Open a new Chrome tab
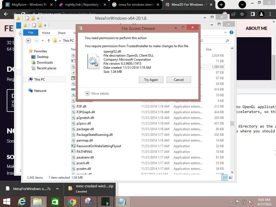This screenshot has height=207, width=276. (x=221, y=5)
